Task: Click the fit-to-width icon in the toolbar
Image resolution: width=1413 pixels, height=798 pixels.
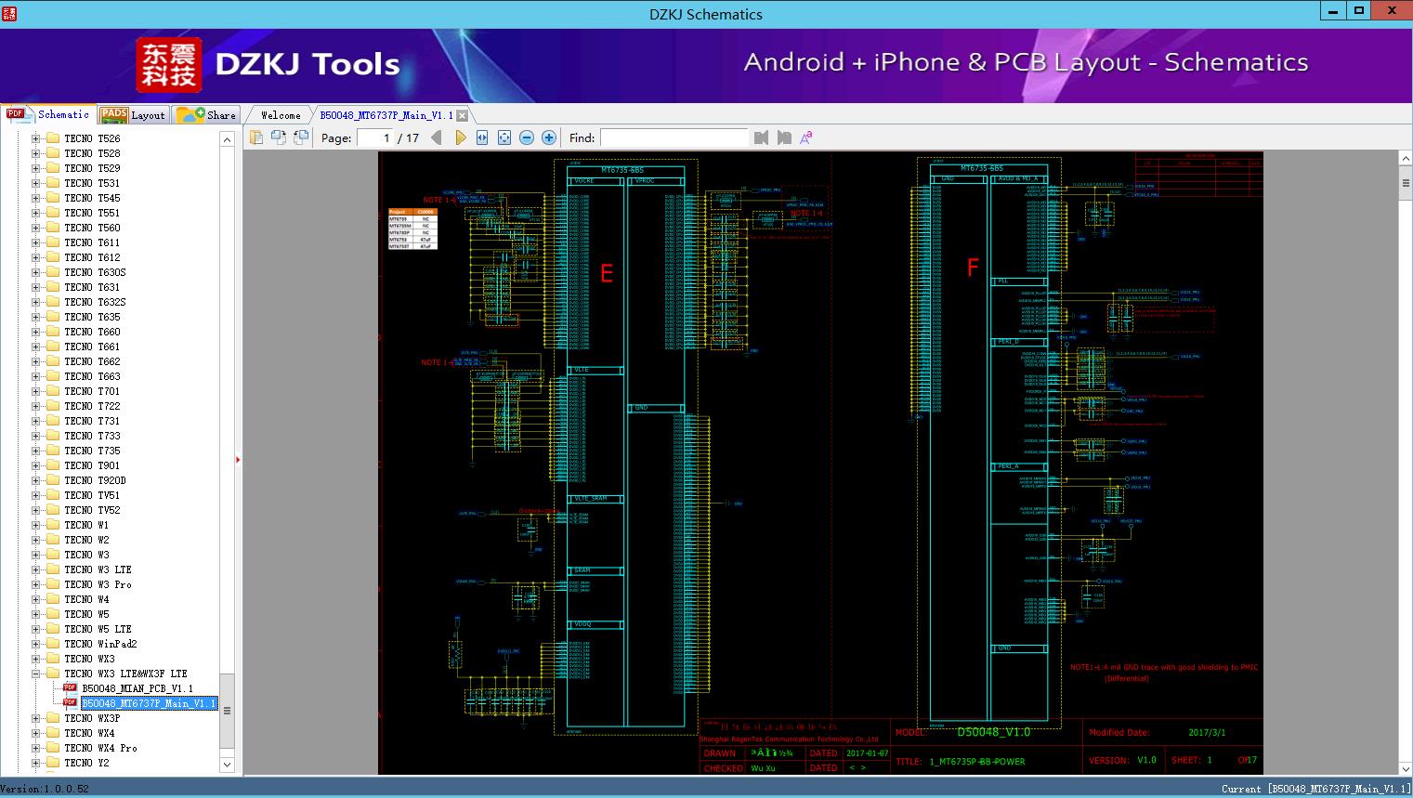Action: pos(482,137)
